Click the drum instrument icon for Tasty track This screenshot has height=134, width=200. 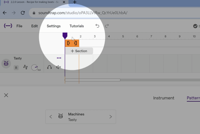click(x=6, y=63)
